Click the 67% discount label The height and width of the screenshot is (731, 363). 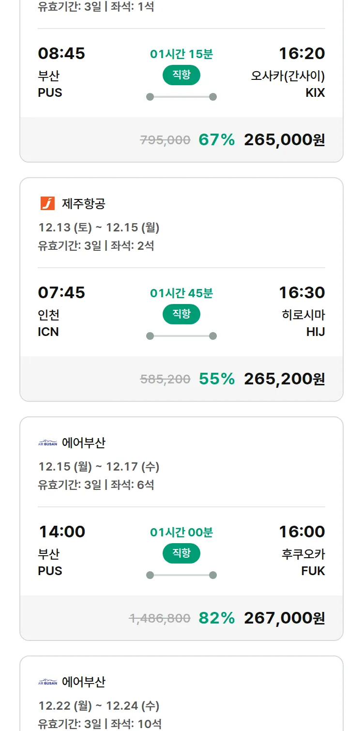pyautogui.click(x=216, y=140)
